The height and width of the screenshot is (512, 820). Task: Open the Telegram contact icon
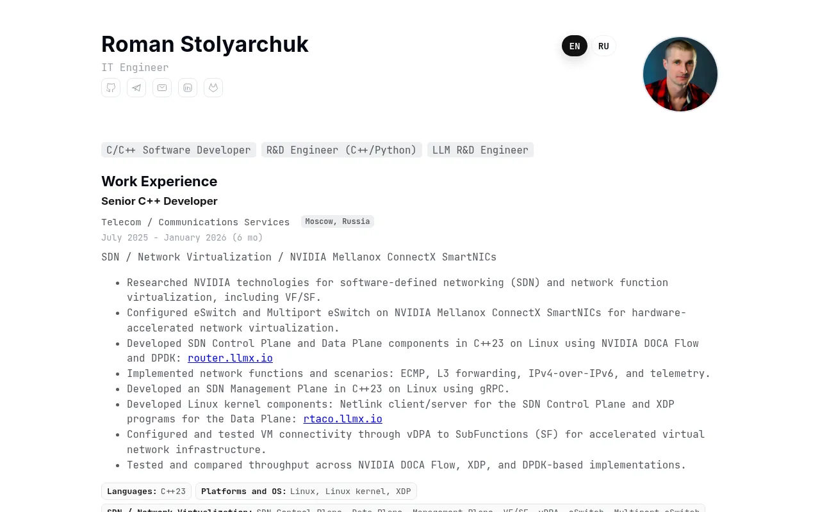point(136,88)
